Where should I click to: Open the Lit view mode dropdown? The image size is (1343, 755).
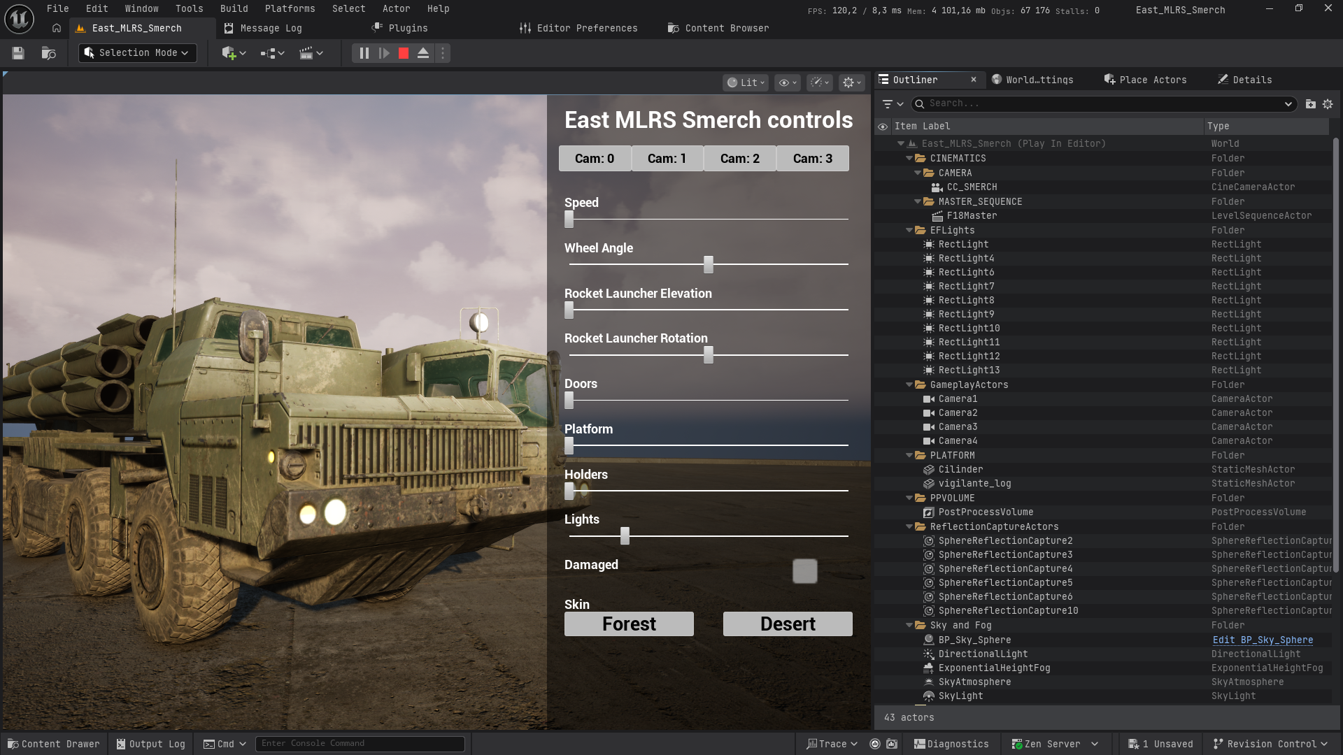click(x=746, y=82)
